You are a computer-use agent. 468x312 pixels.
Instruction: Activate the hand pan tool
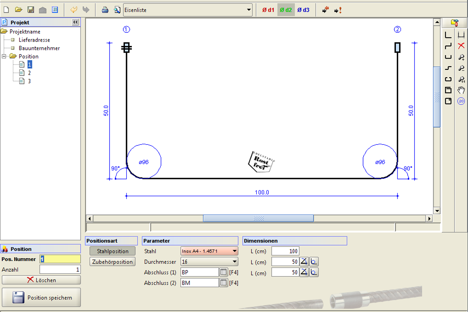click(461, 90)
